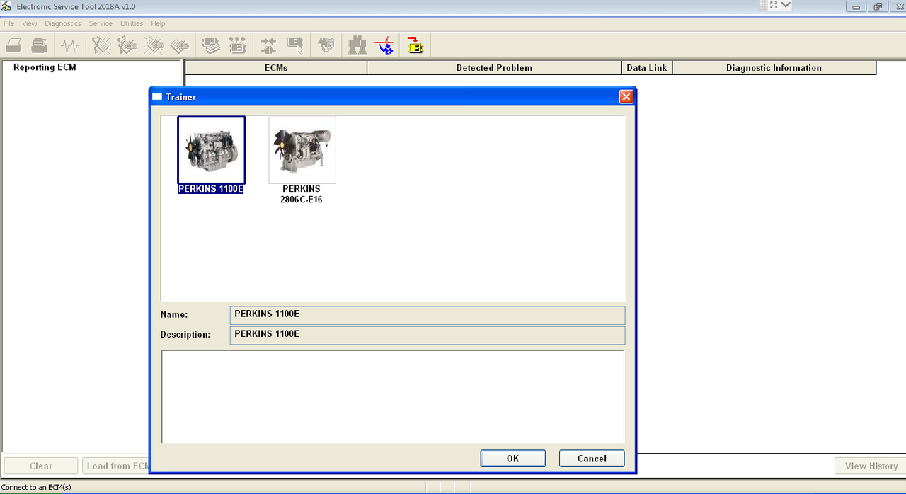
Task: Click the Data Link column header
Action: click(647, 68)
